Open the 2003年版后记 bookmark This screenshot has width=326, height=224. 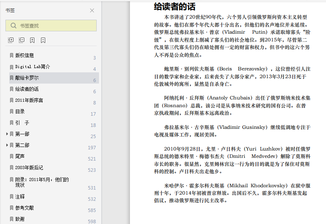tap(29, 168)
